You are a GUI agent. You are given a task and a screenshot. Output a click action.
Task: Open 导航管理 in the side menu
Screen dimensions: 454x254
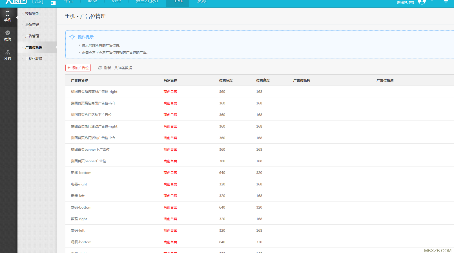(x=32, y=25)
